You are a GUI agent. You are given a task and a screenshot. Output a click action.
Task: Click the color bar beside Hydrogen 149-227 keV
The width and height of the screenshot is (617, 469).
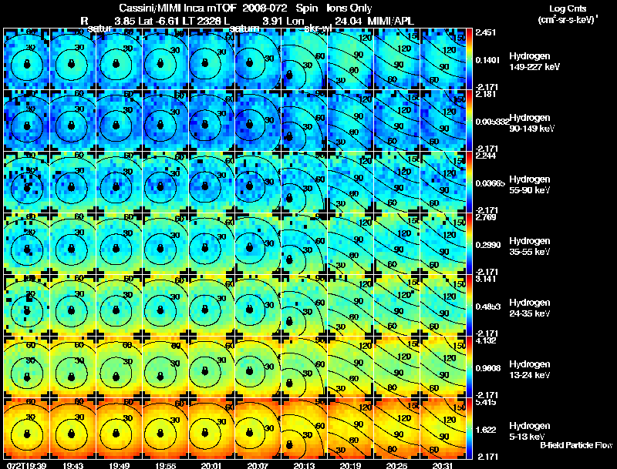[469, 59]
